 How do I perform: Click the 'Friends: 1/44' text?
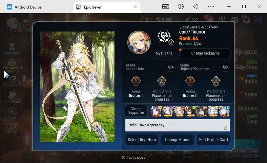(x=190, y=44)
